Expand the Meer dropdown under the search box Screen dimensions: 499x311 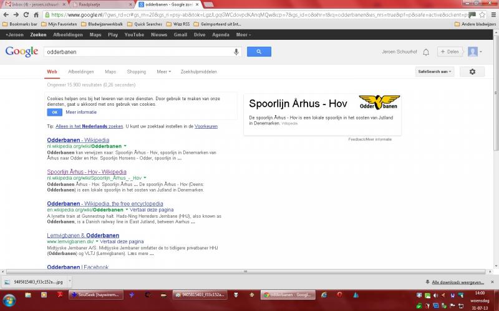click(163, 72)
